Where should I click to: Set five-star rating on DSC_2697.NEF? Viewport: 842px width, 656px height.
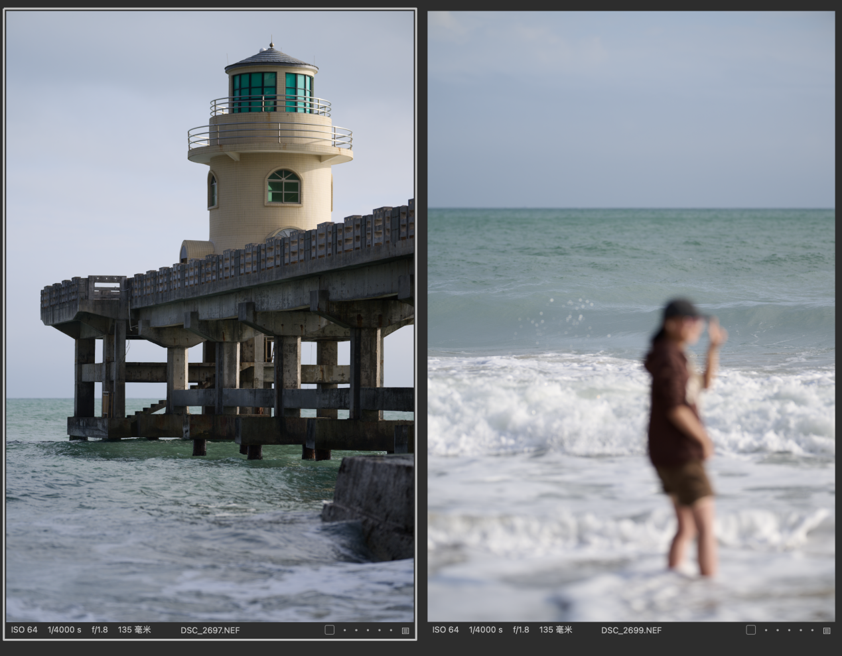point(391,631)
